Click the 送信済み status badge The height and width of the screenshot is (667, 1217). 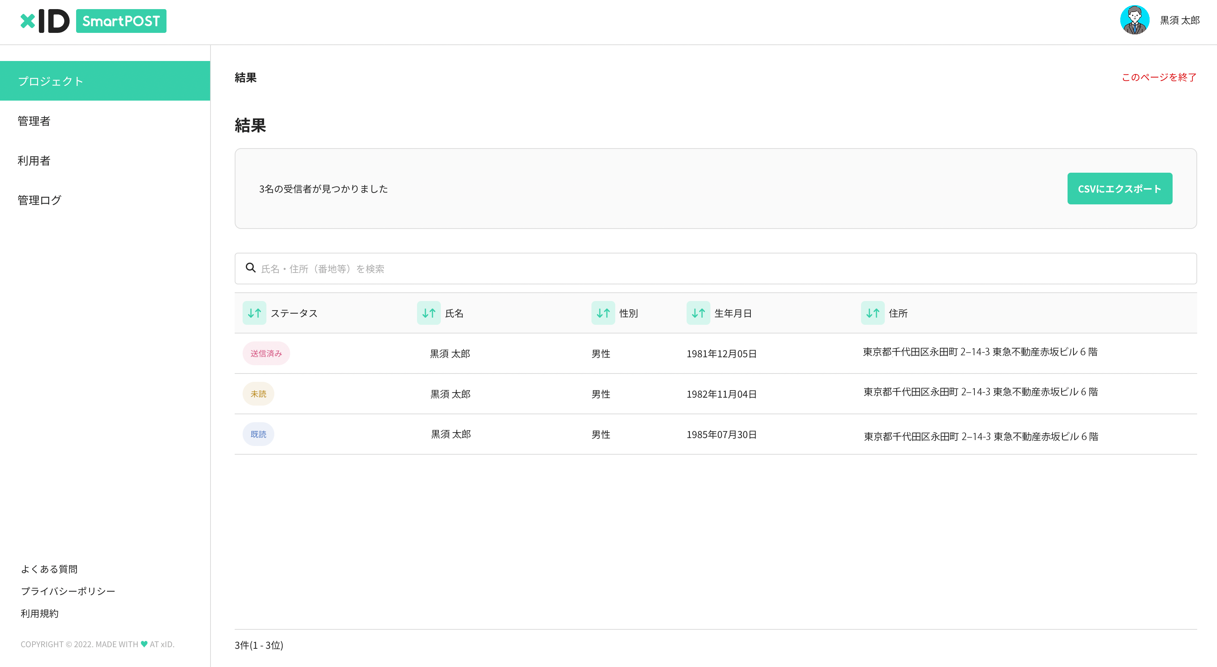click(x=266, y=353)
